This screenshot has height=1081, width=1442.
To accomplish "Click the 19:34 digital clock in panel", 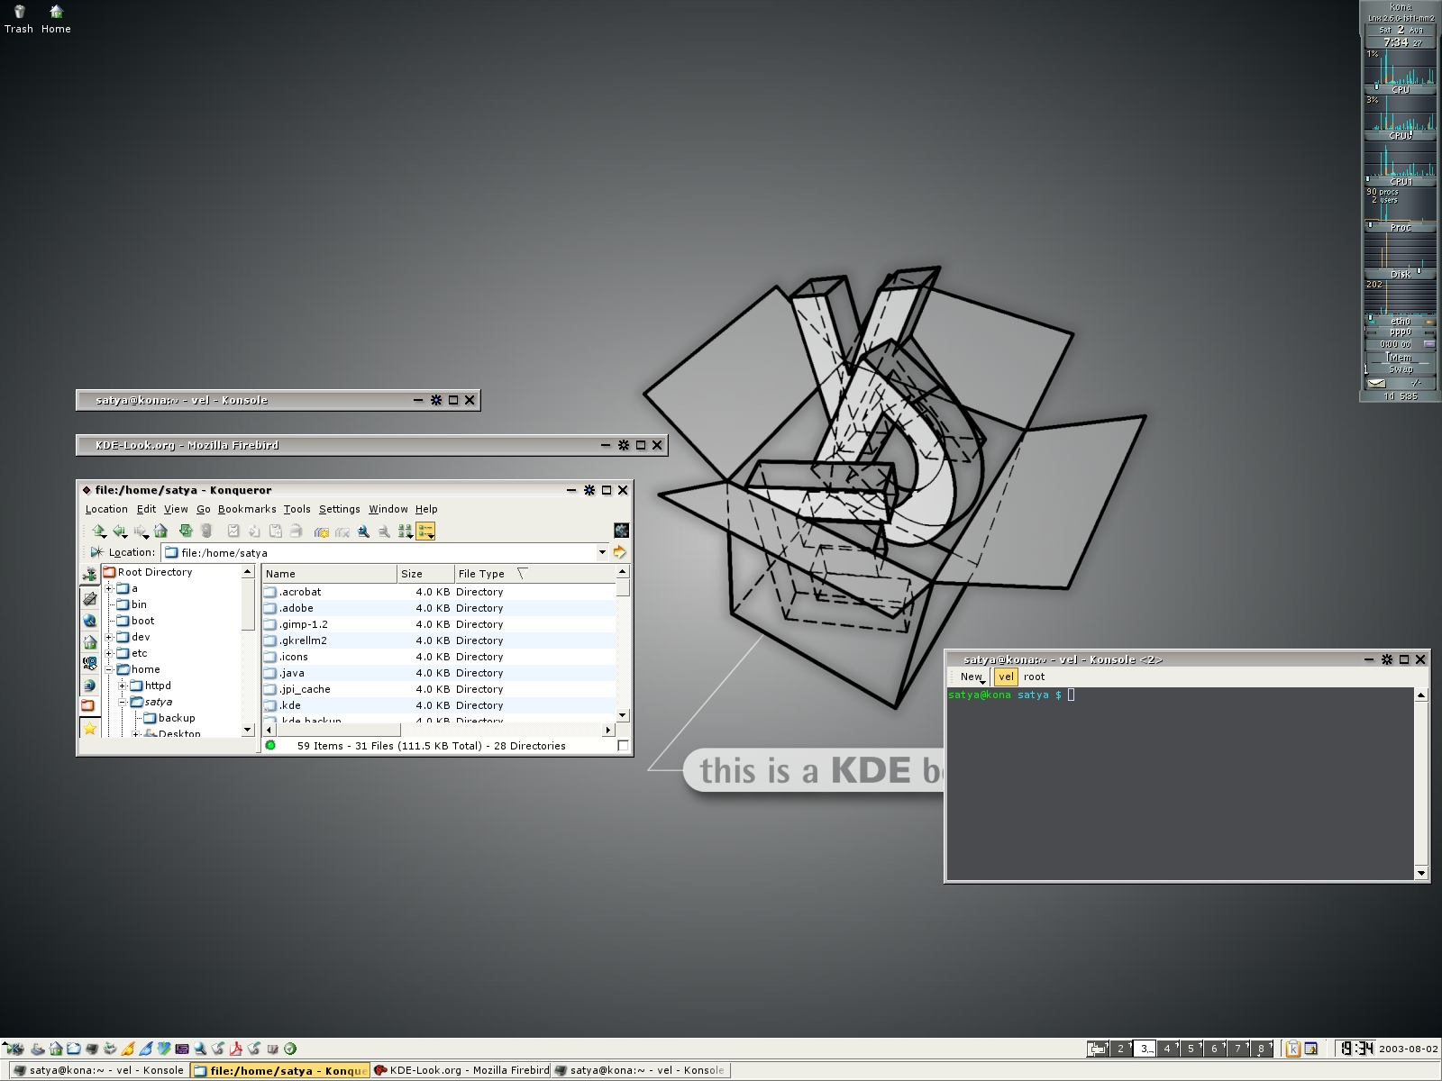I will tap(1355, 1049).
